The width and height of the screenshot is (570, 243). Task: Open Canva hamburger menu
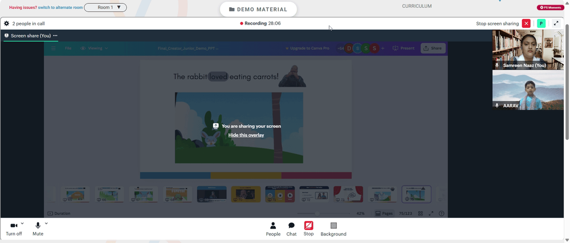[54, 48]
